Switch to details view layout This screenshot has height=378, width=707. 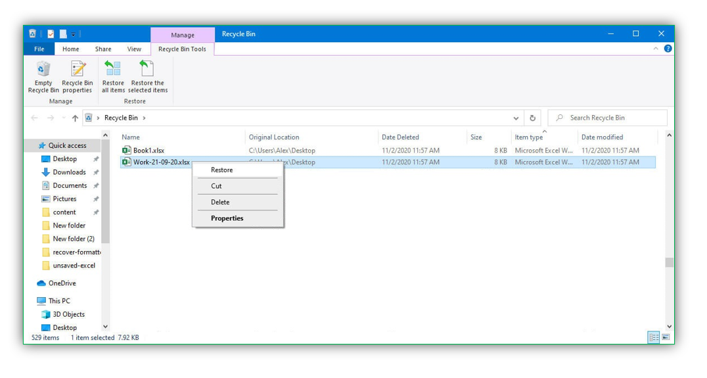653,337
